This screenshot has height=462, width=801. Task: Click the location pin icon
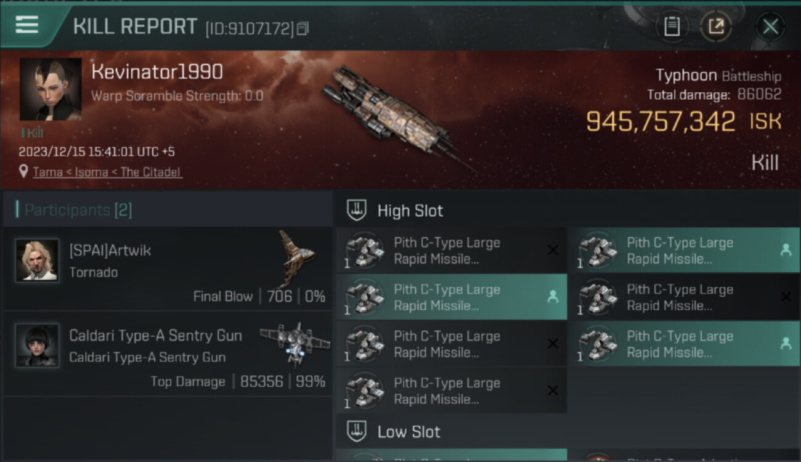(x=23, y=171)
